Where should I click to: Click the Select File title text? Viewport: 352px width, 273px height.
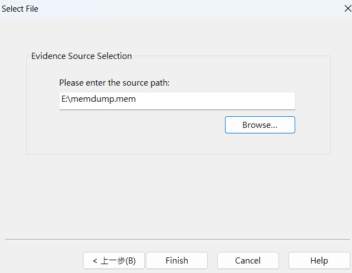20,9
